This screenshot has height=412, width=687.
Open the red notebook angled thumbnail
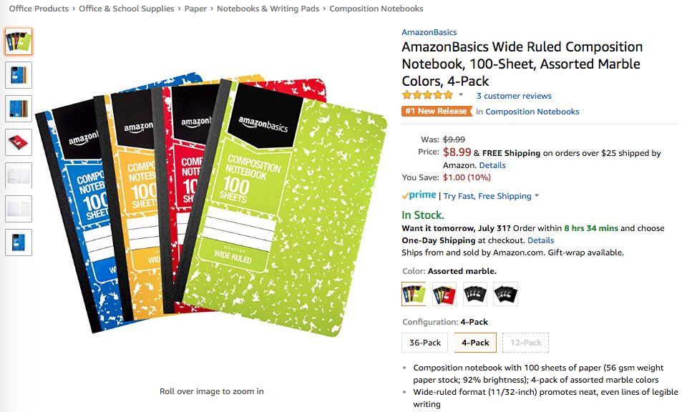(x=19, y=142)
